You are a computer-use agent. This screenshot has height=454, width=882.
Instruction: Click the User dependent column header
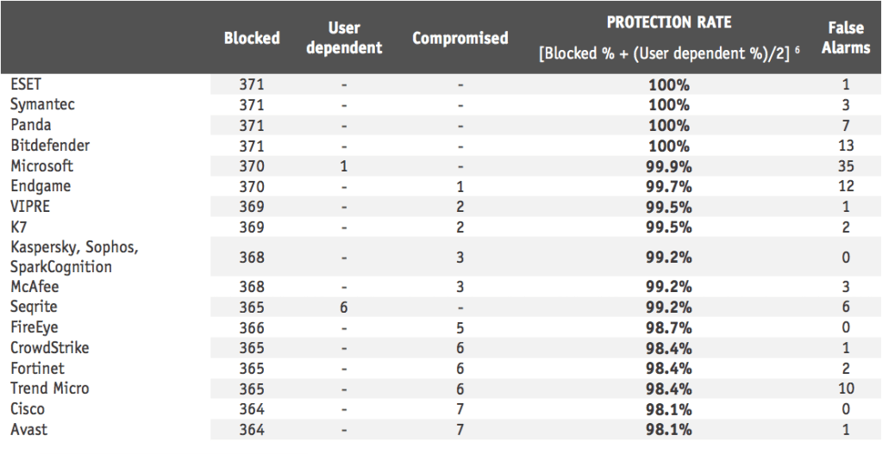[344, 38]
